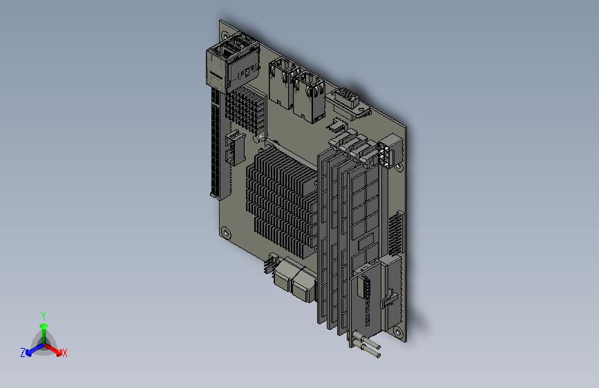Select the right jack of the dual RJ45 pair
This screenshot has height=388, width=599.
[x=310, y=97]
